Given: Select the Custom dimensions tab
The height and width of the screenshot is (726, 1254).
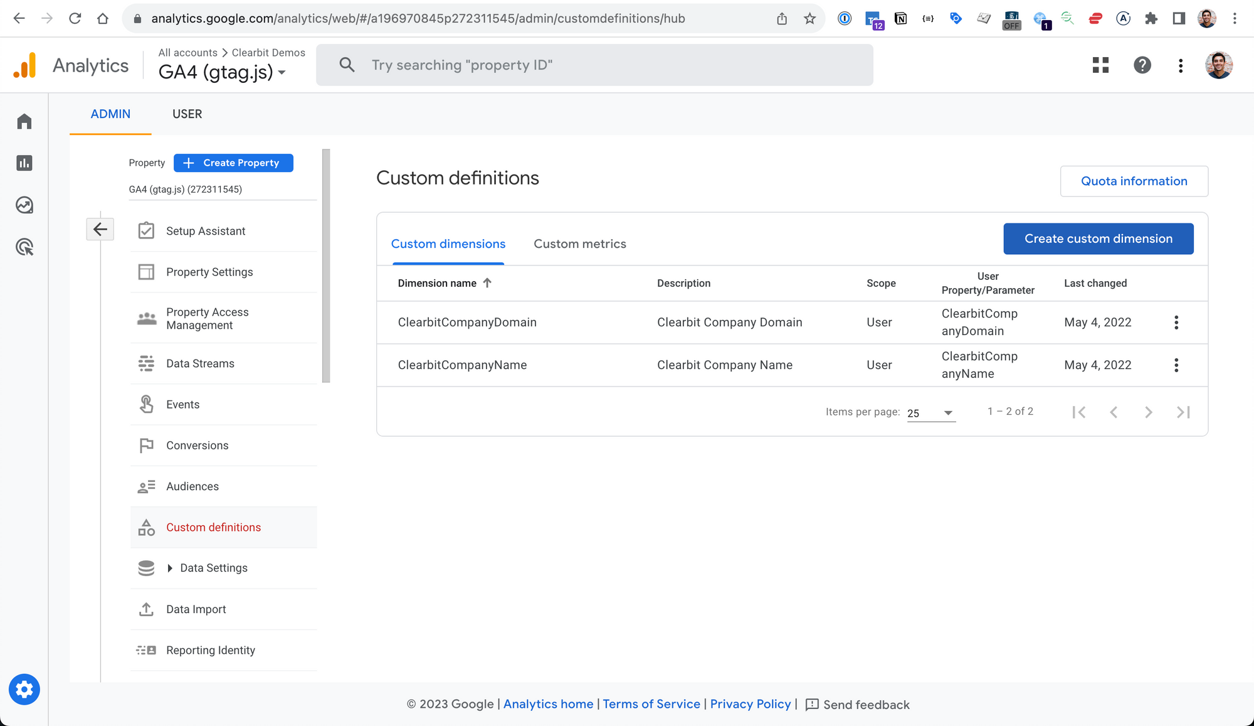Looking at the screenshot, I should point(448,244).
